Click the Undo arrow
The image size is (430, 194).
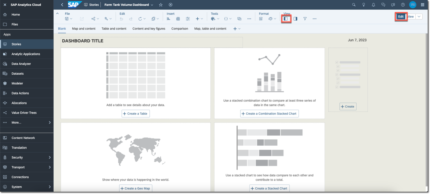coord(121,19)
